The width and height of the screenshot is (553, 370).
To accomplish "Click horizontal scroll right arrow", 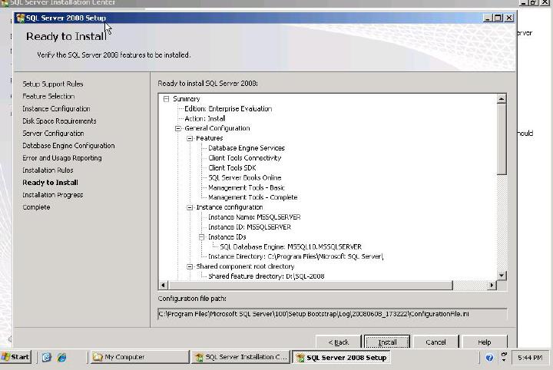I will pos(492,285).
